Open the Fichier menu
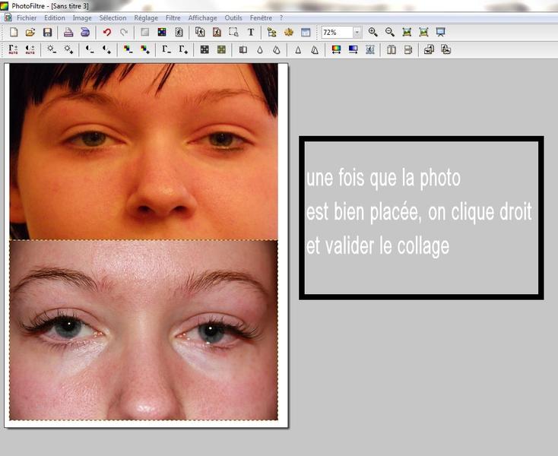Viewport: 558px width, 456px height. pos(26,17)
